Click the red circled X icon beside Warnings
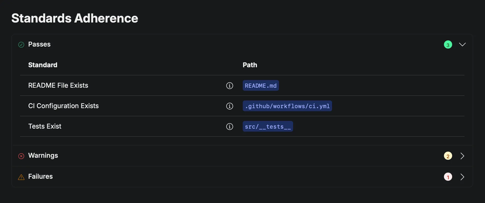This screenshot has width=485, height=203. (x=21, y=156)
